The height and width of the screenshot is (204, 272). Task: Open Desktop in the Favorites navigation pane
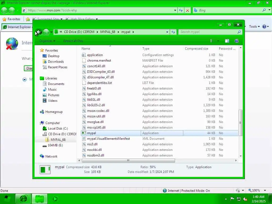pyautogui.click(x=54, y=56)
